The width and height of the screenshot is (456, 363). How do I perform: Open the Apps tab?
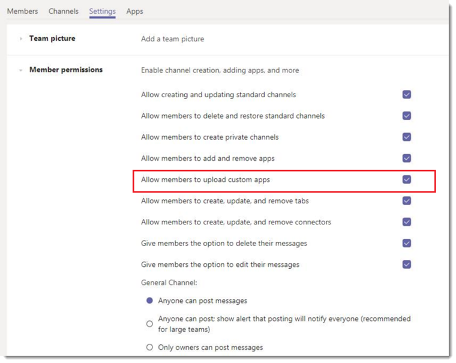[134, 11]
